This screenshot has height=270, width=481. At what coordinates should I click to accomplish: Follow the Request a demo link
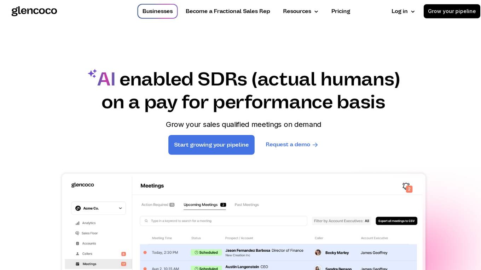tap(292, 145)
